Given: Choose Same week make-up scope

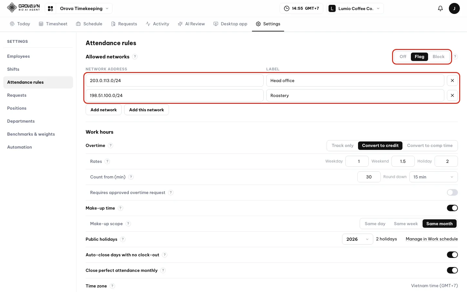Looking at the screenshot, I should point(406,224).
